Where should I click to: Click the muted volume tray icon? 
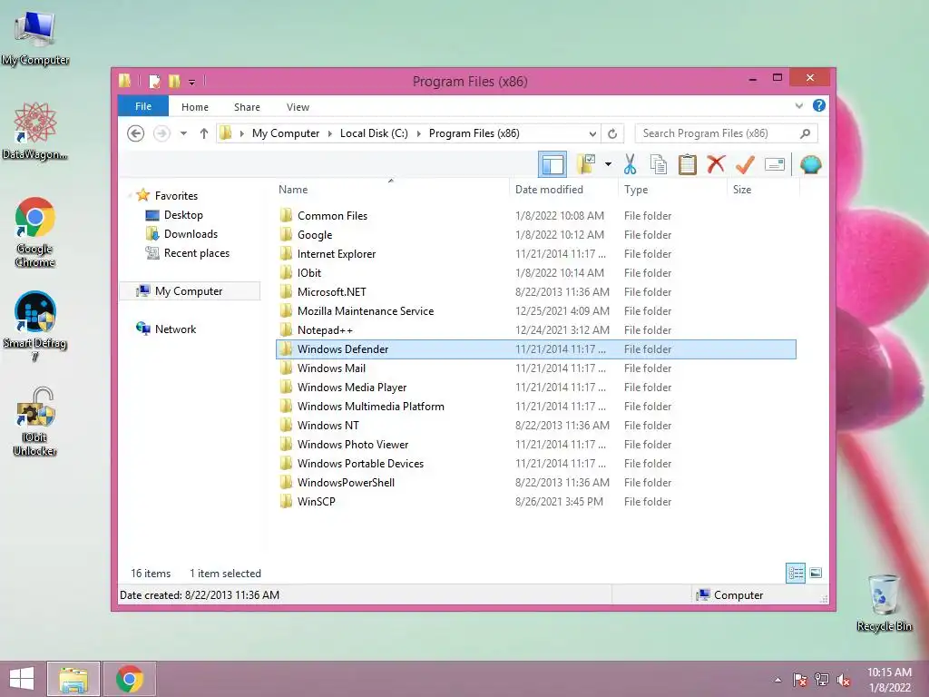click(844, 680)
